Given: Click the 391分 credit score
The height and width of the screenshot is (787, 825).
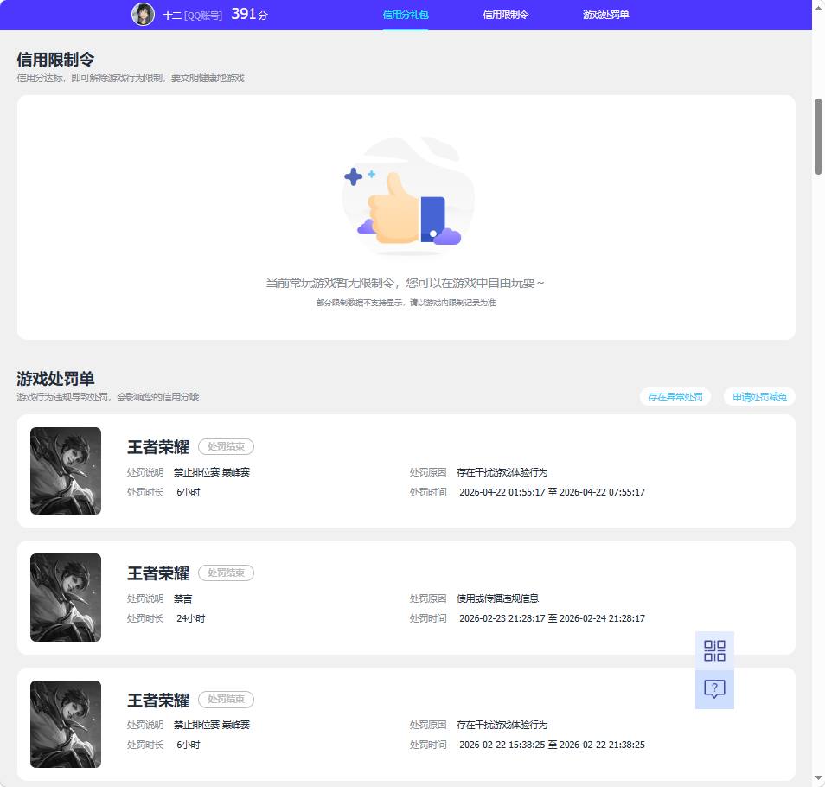Looking at the screenshot, I should [x=249, y=14].
